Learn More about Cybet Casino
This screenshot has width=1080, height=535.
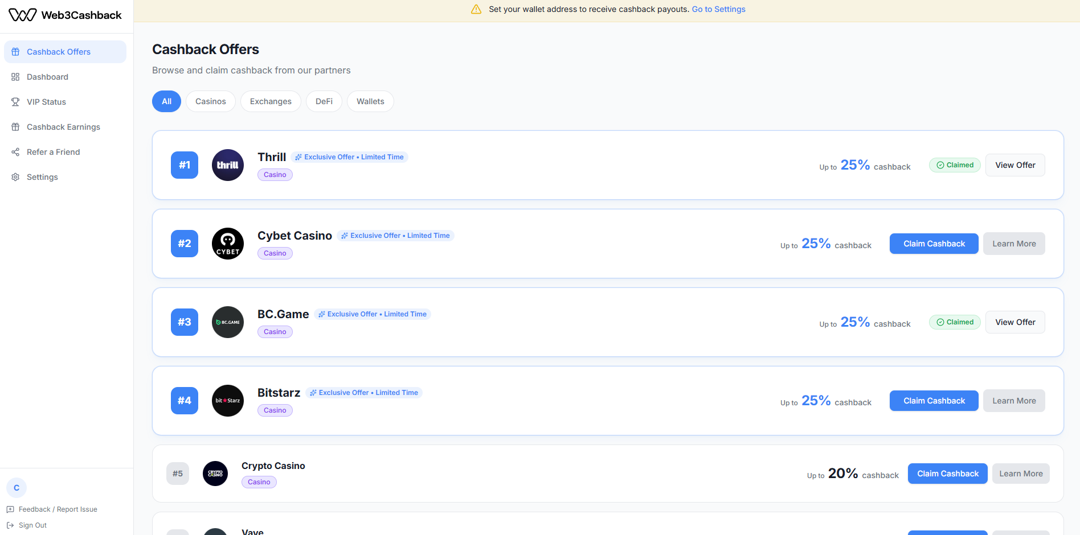click(x=1014, y=244)
